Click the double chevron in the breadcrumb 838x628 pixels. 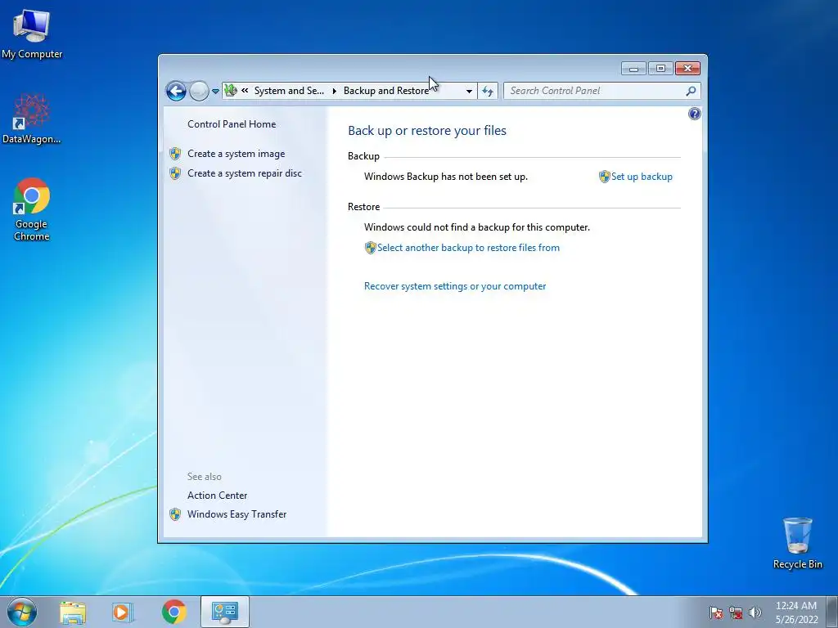245,90
